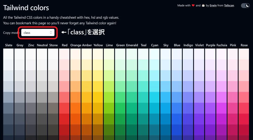Open the Copy mode dropdown showing class

[38, 33]
